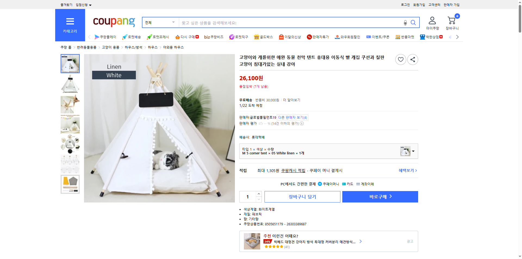
Task: Toggle the wishlist heart on the product
Action: 400,59
